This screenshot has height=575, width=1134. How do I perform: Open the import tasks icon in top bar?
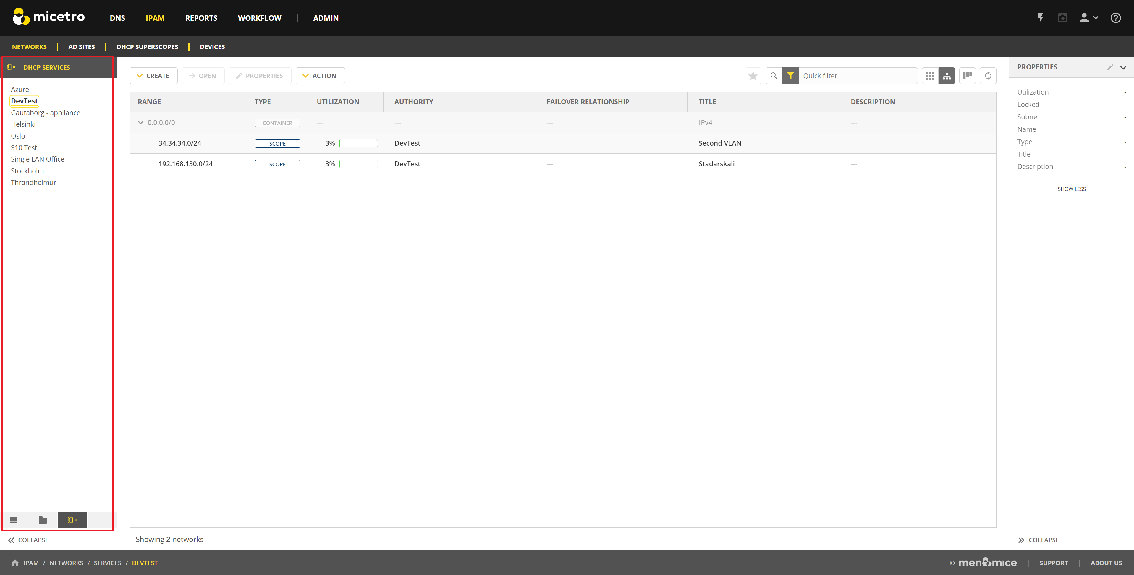tap(1063, 18)
